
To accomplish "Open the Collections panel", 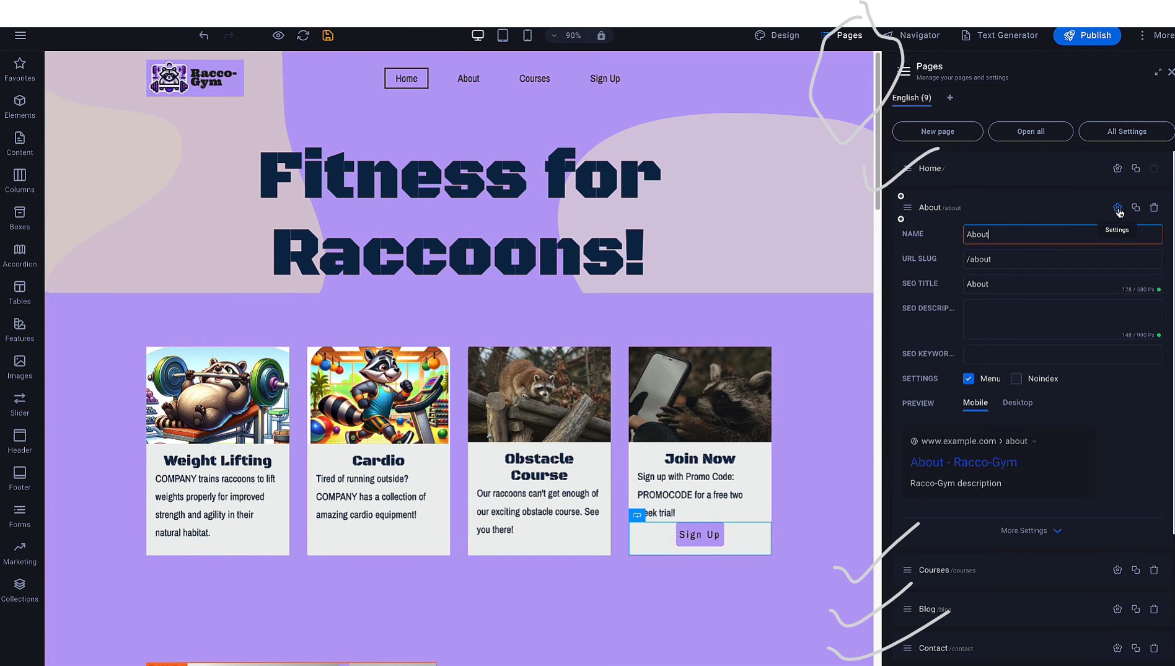I will coord(20,590).
